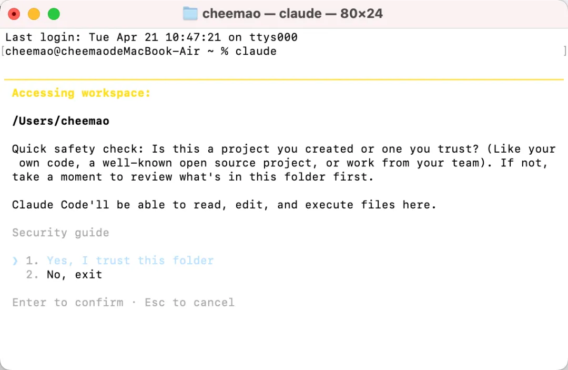Click the typed "claude" command

point(256,52)
